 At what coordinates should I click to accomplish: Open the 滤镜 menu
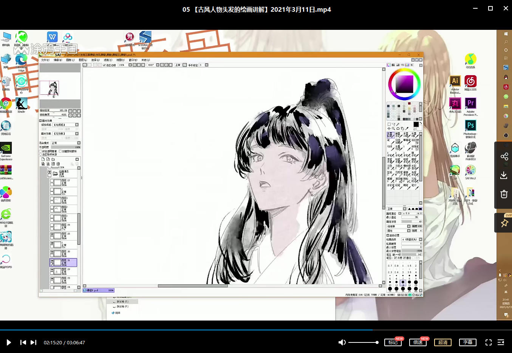[108, 60]
